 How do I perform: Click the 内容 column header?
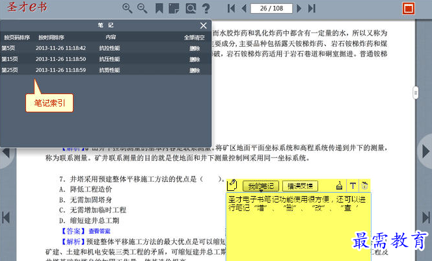click(111, 37)
